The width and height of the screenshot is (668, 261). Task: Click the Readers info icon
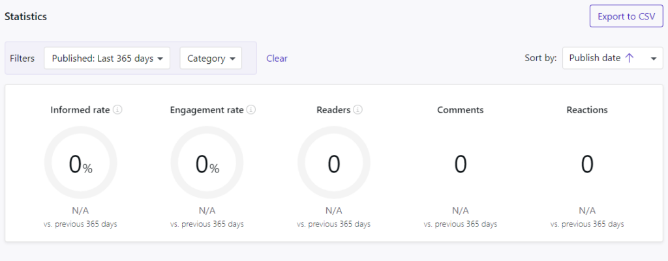pos(358,110)
